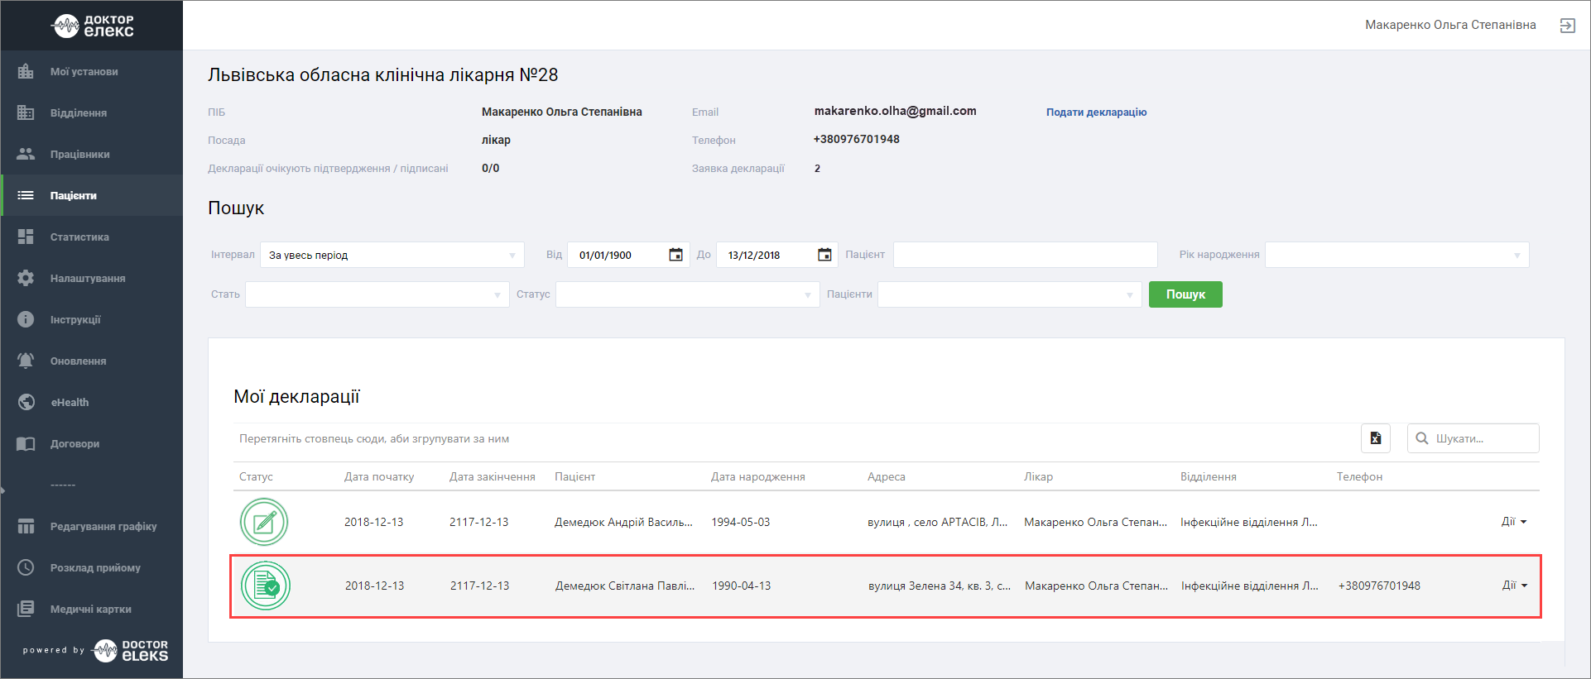Click the Статистика dashboard icon
Image resolution: width=1591 pixels, height=679 pixels.
[x=26, y=237]
